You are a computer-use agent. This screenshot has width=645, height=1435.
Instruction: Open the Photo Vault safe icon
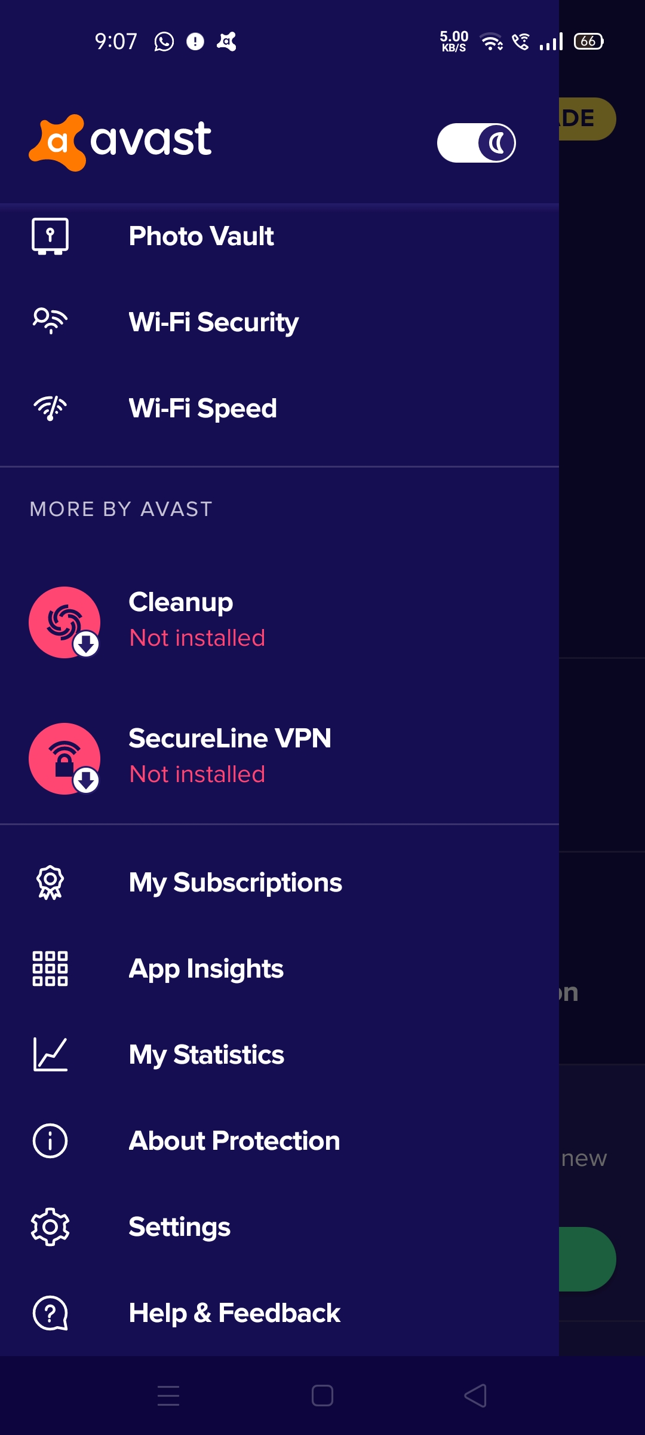(x=50, y=236)
